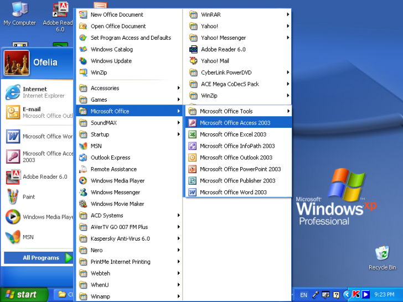Expand the Kaspersky Anti-Virus 6.0 folder

[x=120, y=239]
